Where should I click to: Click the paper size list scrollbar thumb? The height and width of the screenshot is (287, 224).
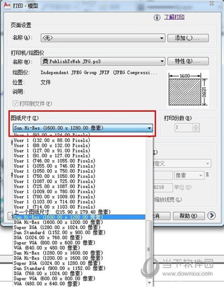tap(149, 249)
